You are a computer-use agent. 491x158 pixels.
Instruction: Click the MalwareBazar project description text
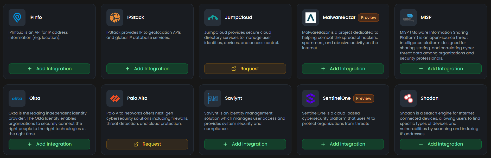point(340,40)
